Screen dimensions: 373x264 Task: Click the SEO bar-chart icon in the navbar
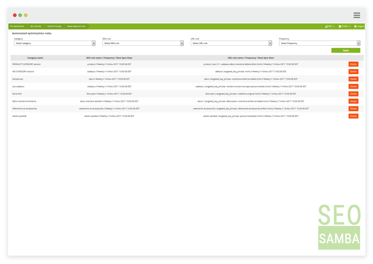tap(326, 26)
